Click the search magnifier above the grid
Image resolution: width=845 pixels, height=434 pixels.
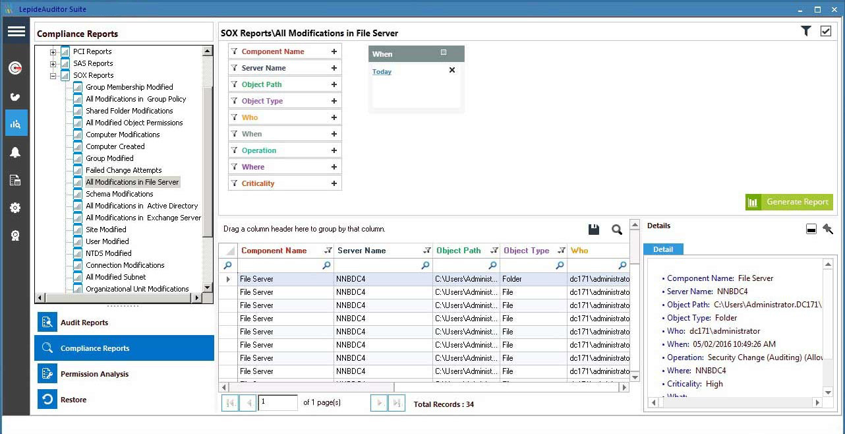pos(617,230)
